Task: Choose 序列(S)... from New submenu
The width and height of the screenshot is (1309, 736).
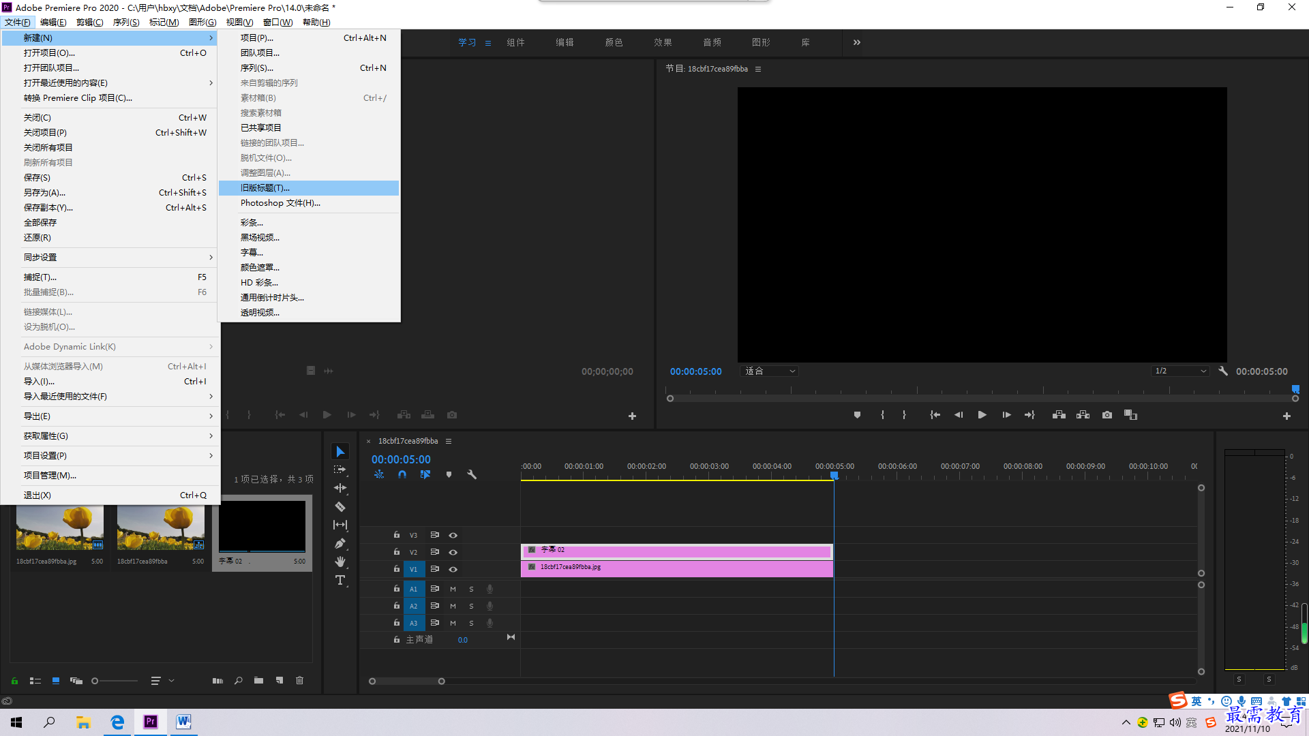Action: click(x=309, y=68)
